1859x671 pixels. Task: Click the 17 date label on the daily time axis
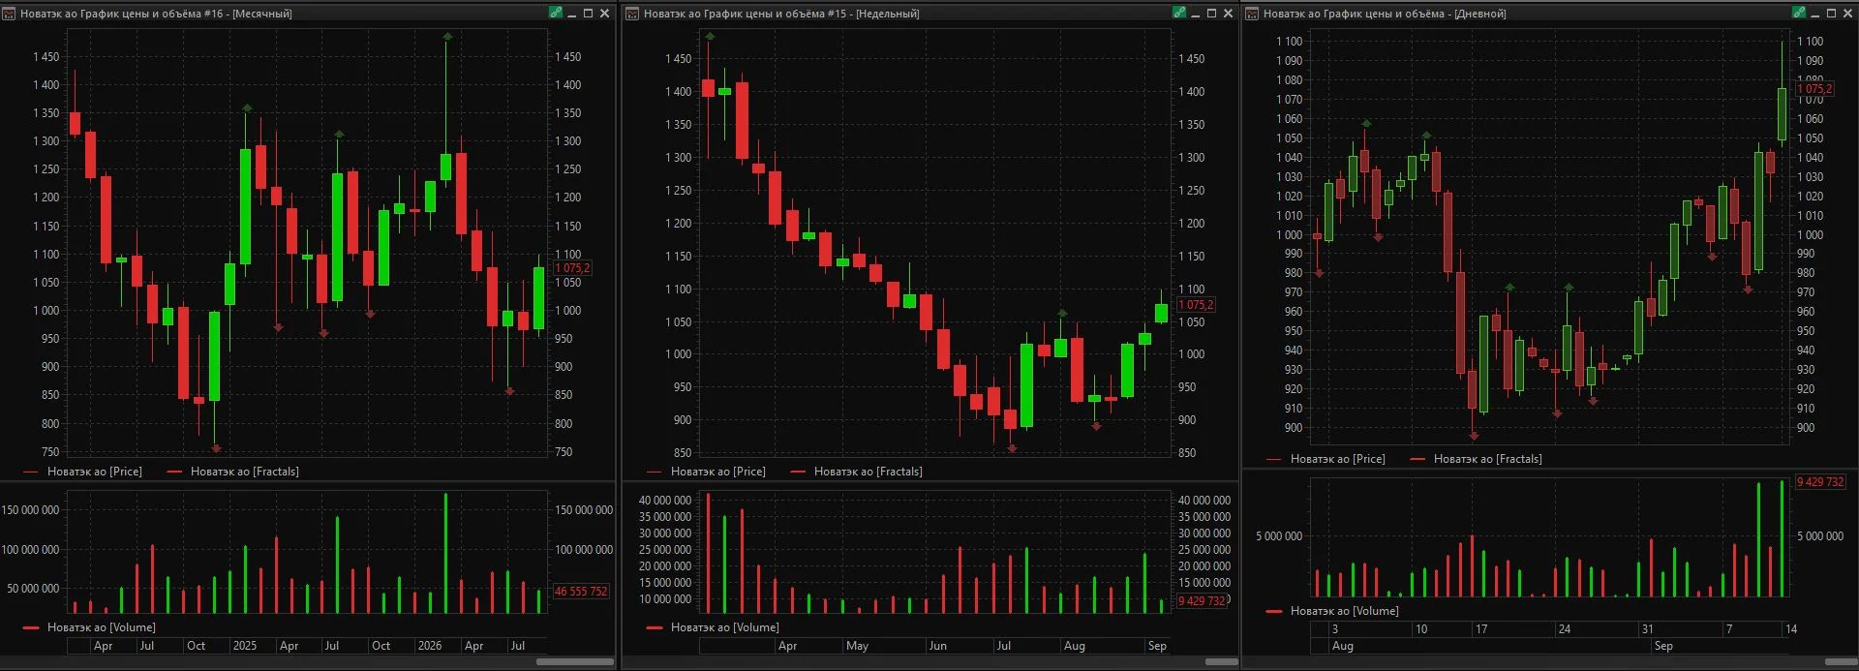pos(1481,629)
